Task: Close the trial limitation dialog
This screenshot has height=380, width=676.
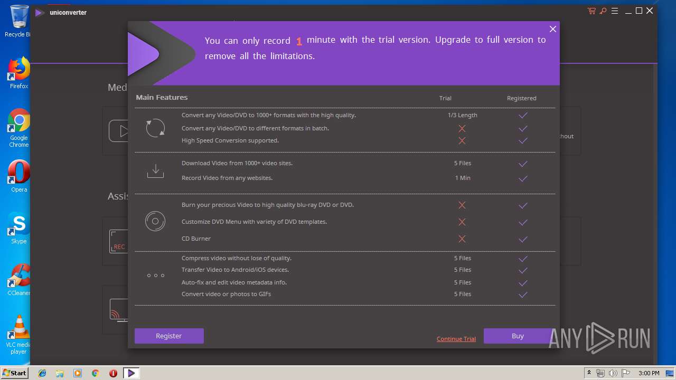Action: (x=552, y=29)
